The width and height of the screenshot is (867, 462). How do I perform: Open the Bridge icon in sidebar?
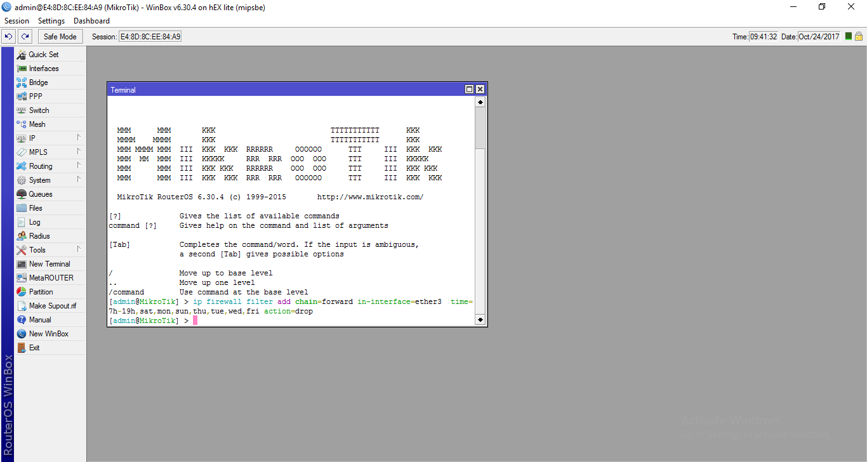click(22, 82)
